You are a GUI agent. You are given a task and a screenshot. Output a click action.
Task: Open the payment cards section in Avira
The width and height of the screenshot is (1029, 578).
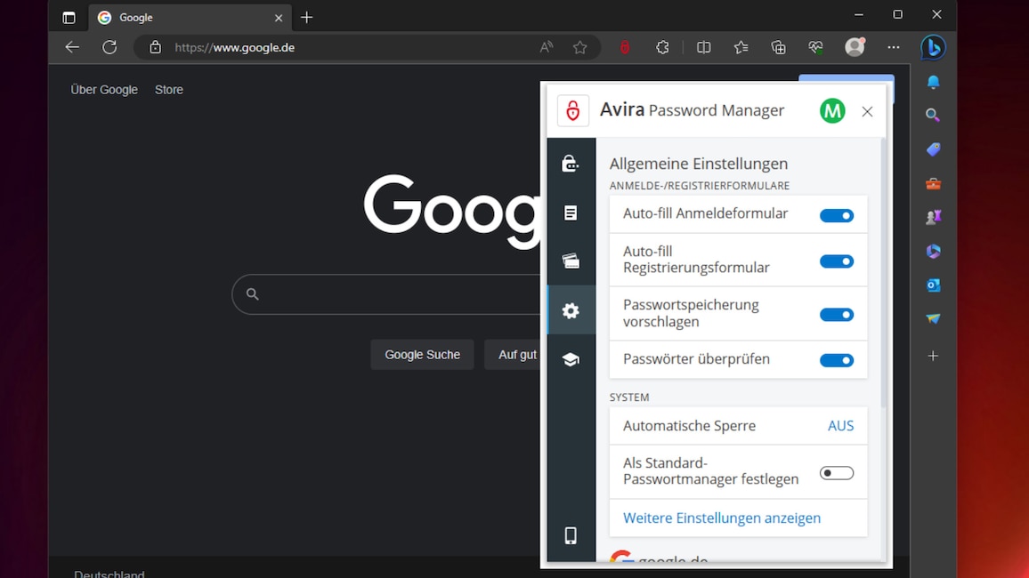pyautogui.click(x=571, y=261)
